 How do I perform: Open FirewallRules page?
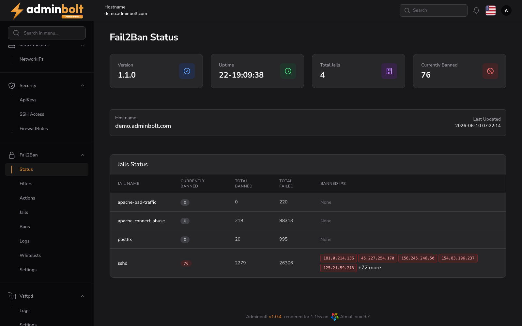tap(34, 128)
